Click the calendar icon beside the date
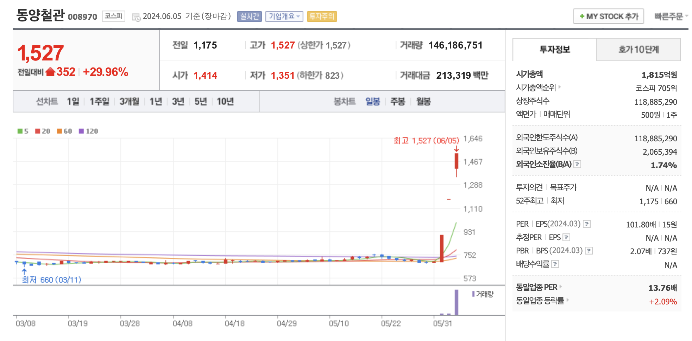Screen dimensions: 692x341 [x=136, y=17]
